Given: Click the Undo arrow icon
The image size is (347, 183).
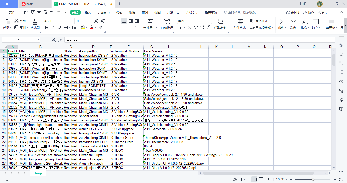Looking at the screenshot, I should pyautogui.click(x=52, y=12).
